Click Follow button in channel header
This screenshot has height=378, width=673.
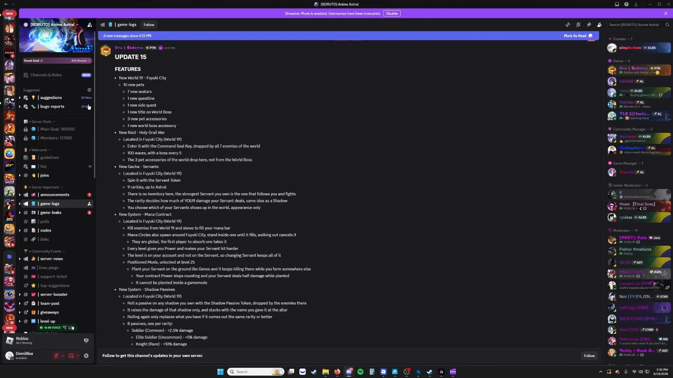149,25
